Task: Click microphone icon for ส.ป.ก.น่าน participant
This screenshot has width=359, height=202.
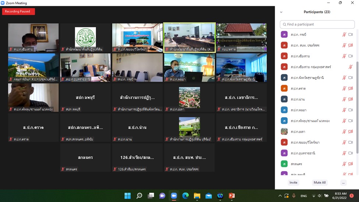Action: [x=344, y=99]
